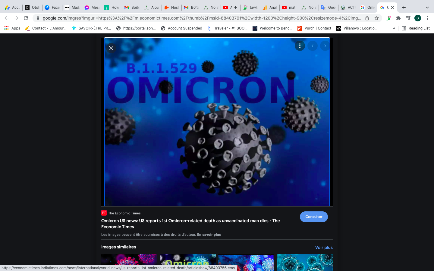This screenshot has width=434, height=271.
Task: Open the pink virus similar image thumbnail
Action: [x=129, y=262]
